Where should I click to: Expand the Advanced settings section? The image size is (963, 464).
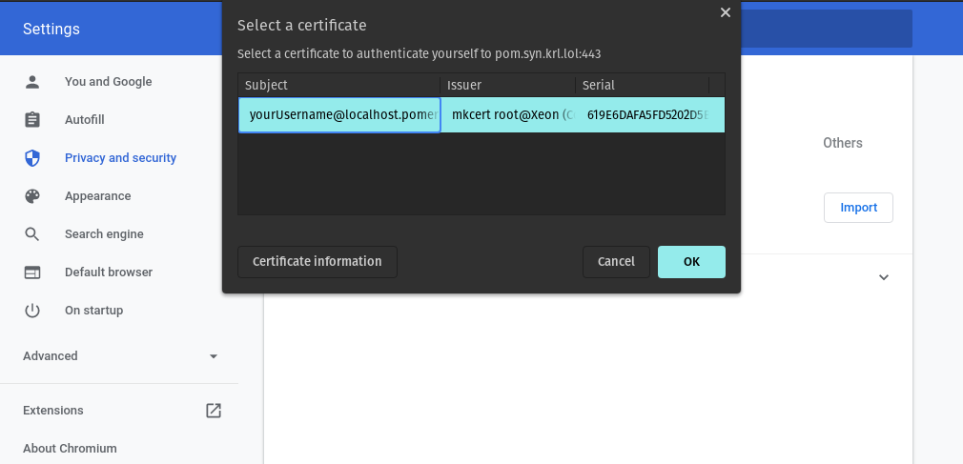click(213, 356)
